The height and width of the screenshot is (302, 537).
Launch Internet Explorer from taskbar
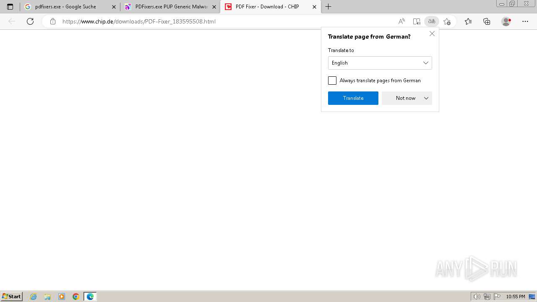pyautogui.click(x=33, y=297)
